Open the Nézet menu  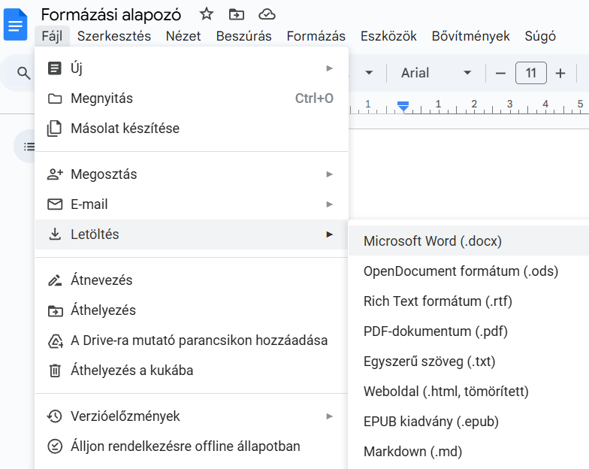(x=183, y=36)
